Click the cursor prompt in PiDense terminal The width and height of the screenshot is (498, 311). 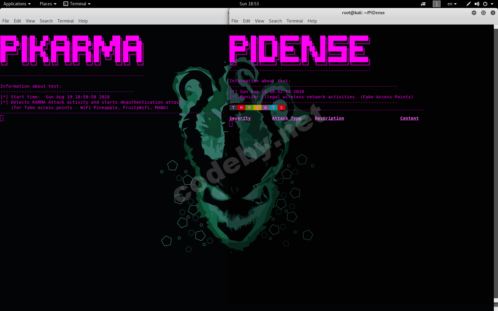[x=231, y=124]
